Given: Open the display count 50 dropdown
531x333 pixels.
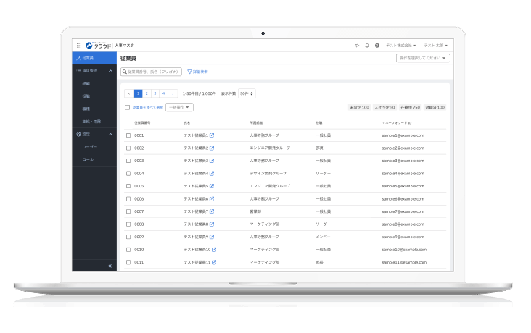Looking at the screenshot, I should pyautogui.click(x=247, y=93).
